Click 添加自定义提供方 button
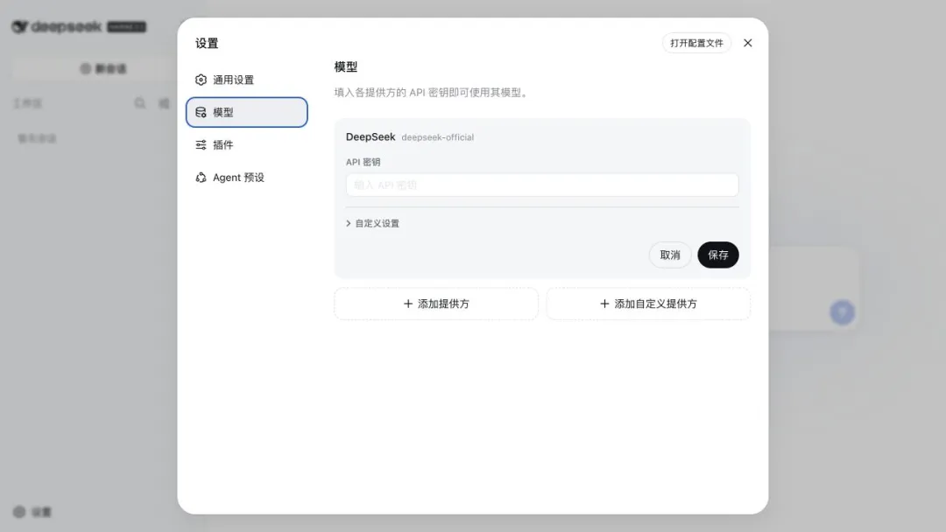This screenshot has height=532, width=946. click(x=648, y=304)
